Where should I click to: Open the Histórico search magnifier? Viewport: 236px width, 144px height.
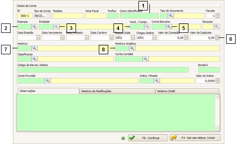pyautogui.click(x=34, y=48)
